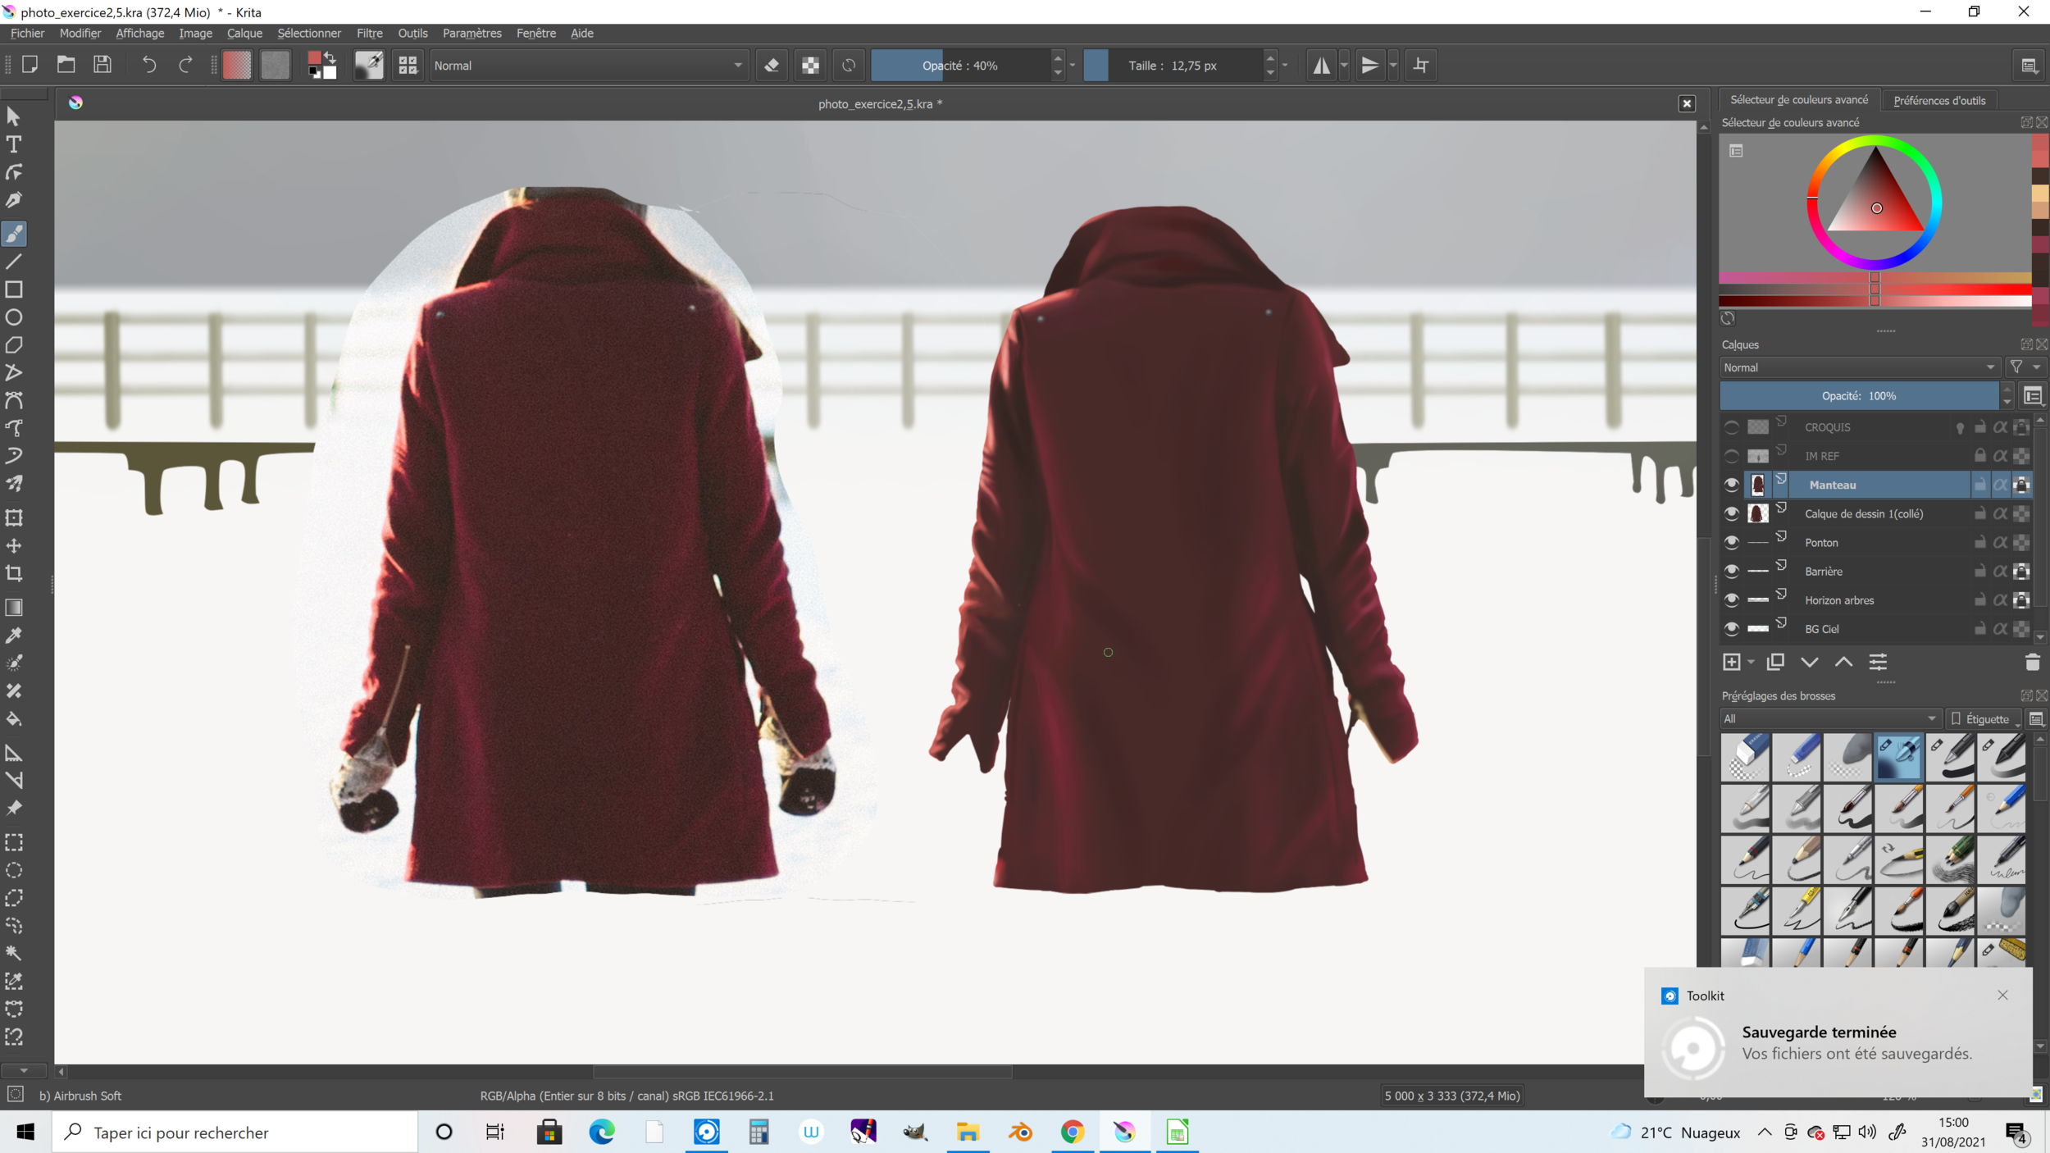Open the Filtre menu
The image size is (2050, 1153).
[x=369, y=34]
